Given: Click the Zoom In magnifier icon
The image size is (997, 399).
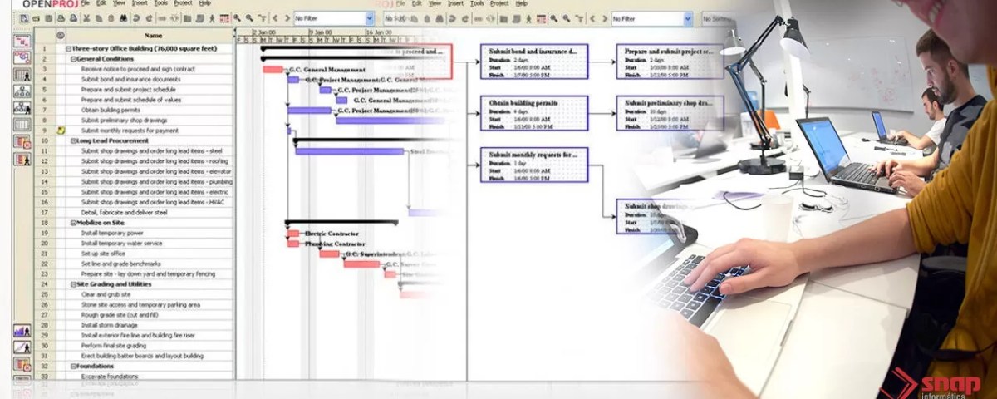Looking at the screenshot, I should [x=237, y=18].
